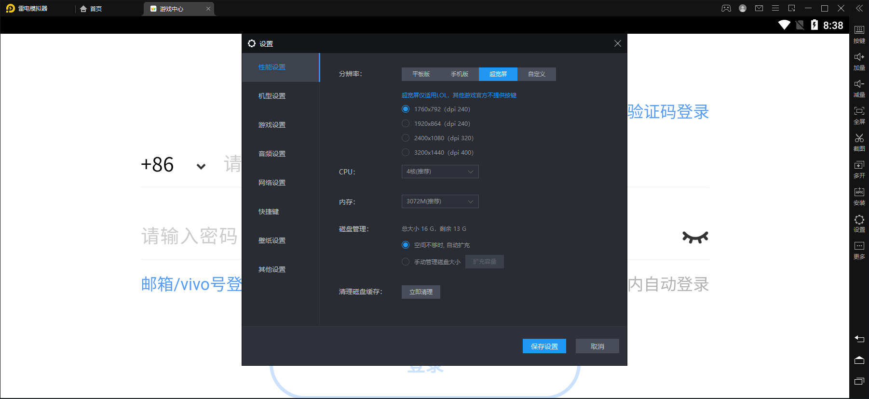Open the multi-instance (多开) icon
Image resolution: width=869 pixels, height=399 pixels.
coord(859,168)
